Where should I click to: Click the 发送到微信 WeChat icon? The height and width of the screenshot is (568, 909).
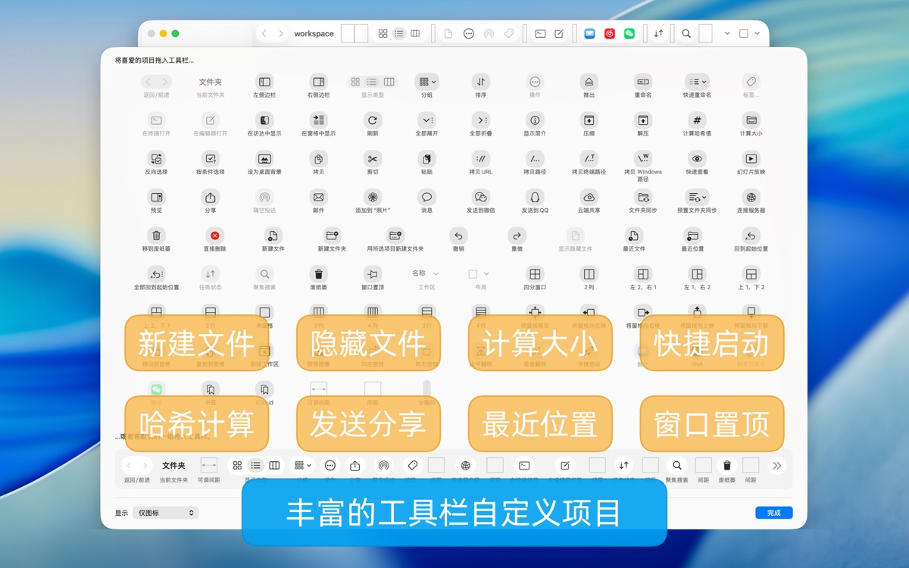[481, 198]
